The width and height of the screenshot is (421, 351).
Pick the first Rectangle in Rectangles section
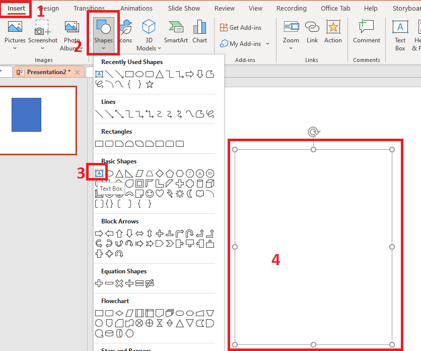[x=99, y=144]
